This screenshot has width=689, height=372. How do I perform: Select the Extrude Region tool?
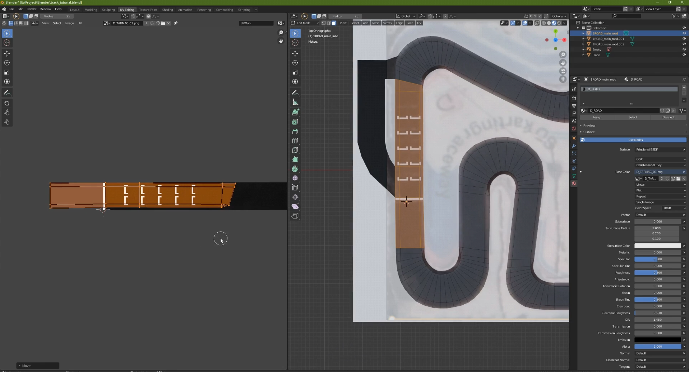[x=295, y=112]
